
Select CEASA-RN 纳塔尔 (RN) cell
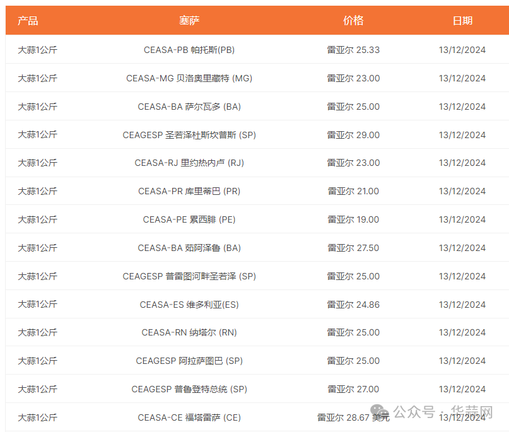189,333
